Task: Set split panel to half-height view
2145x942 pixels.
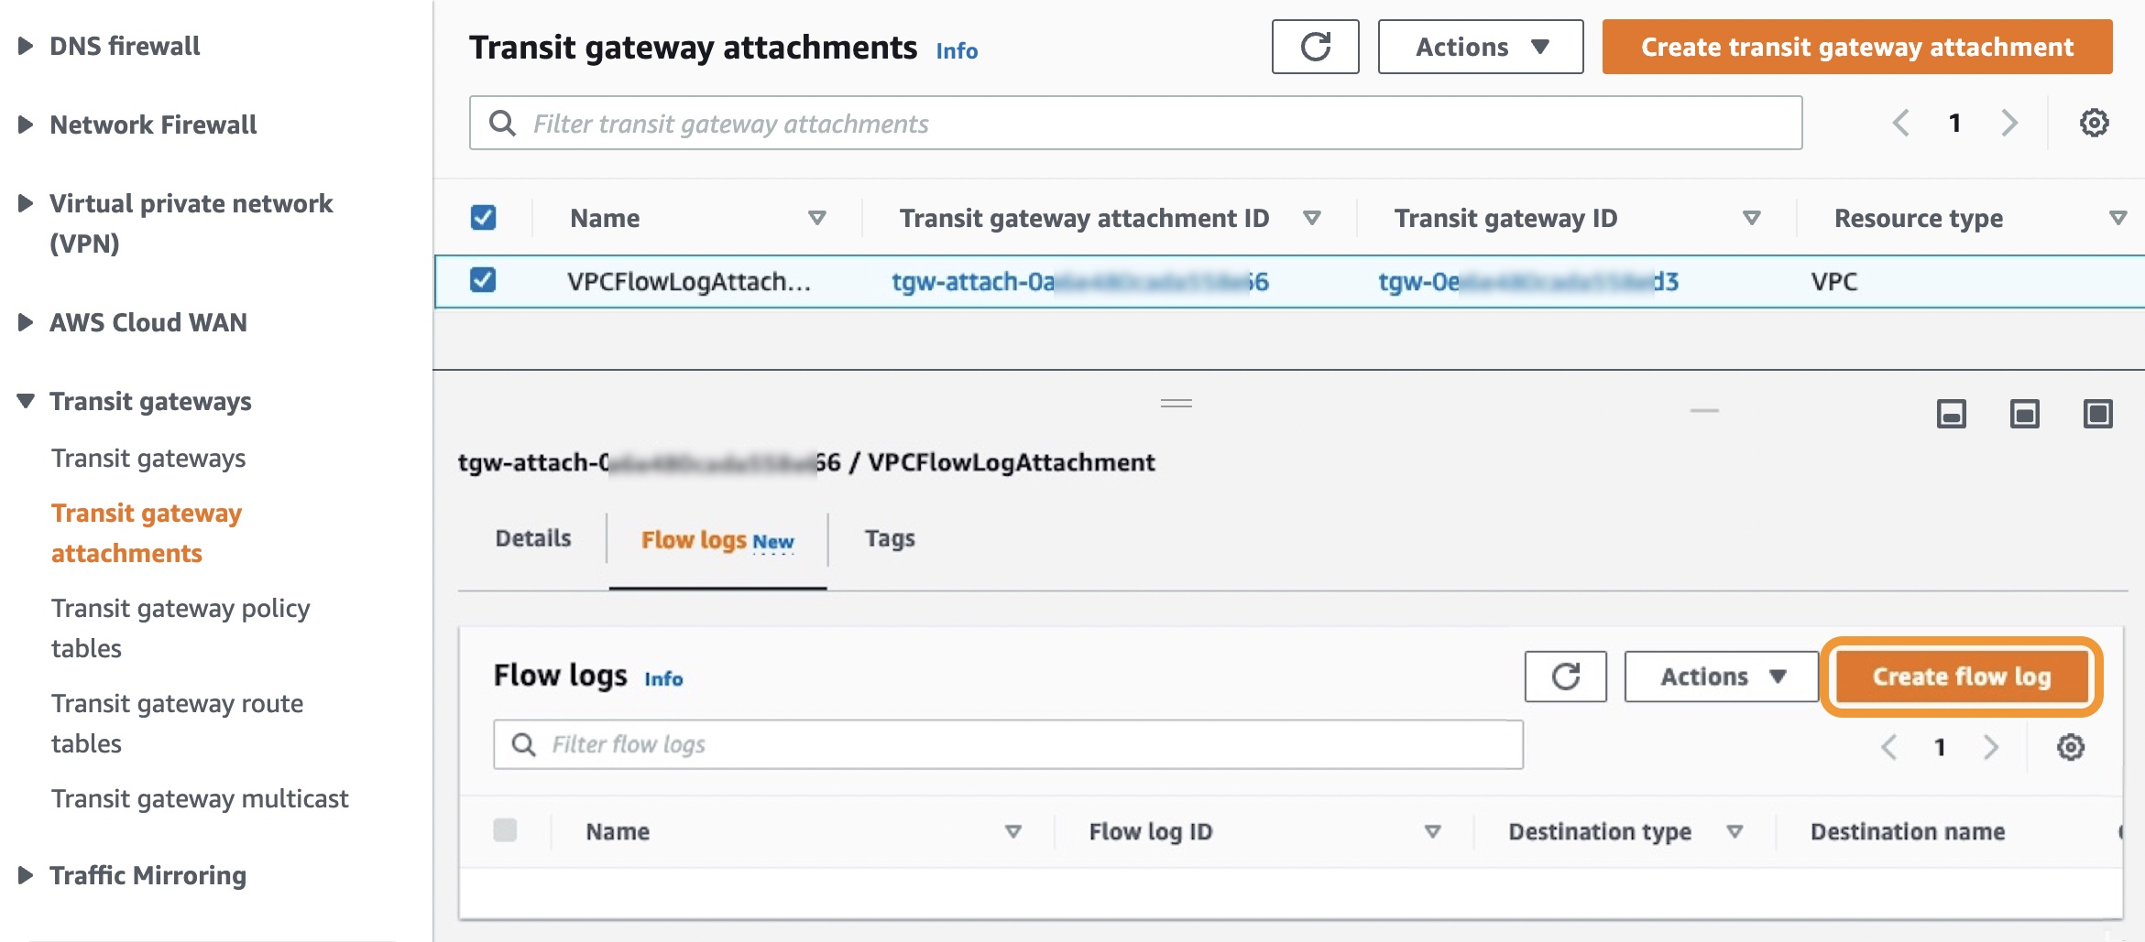Action: tap(2024, 414)
